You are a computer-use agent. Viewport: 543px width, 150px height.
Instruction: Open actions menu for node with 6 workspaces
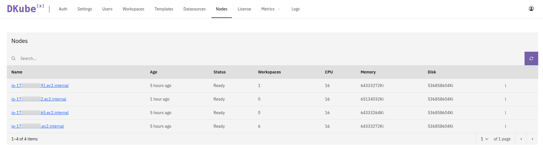click(505, 126)
